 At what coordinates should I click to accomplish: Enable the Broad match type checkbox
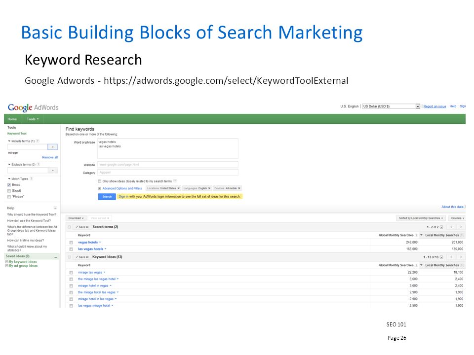coord(9,185)
